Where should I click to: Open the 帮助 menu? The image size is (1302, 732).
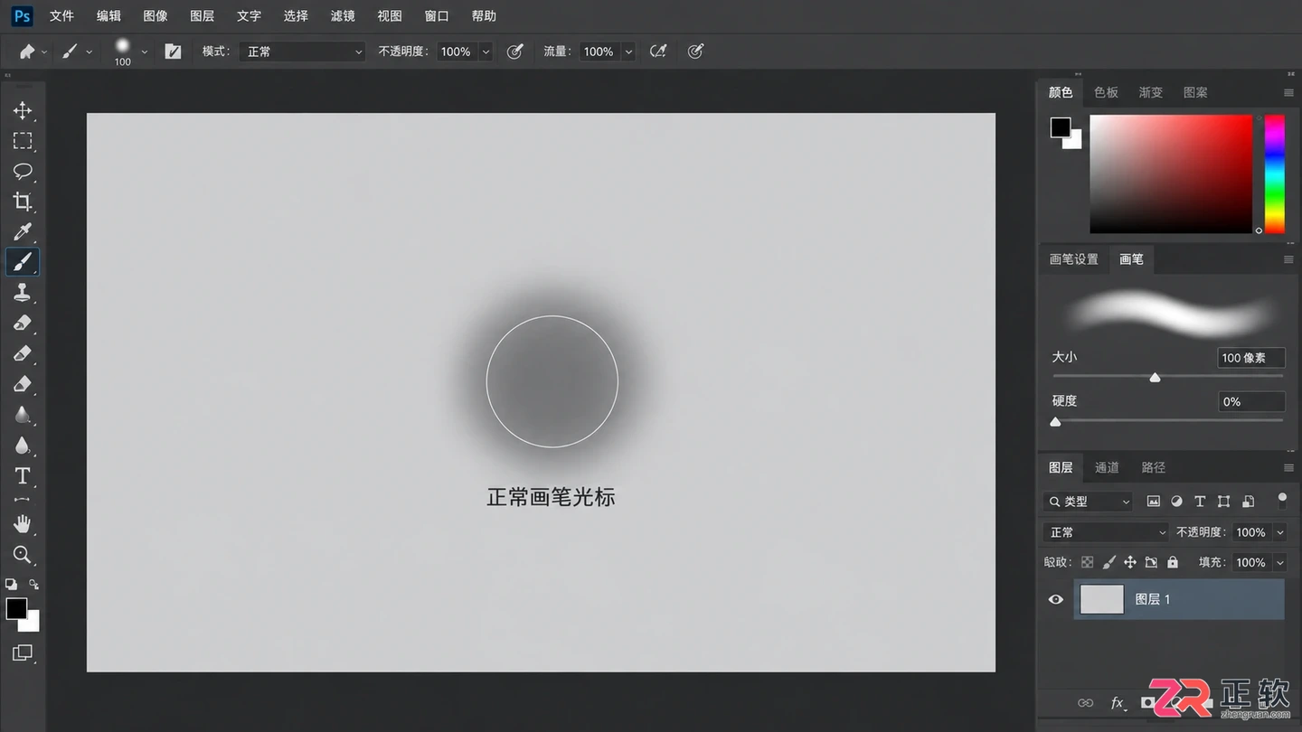484,16
